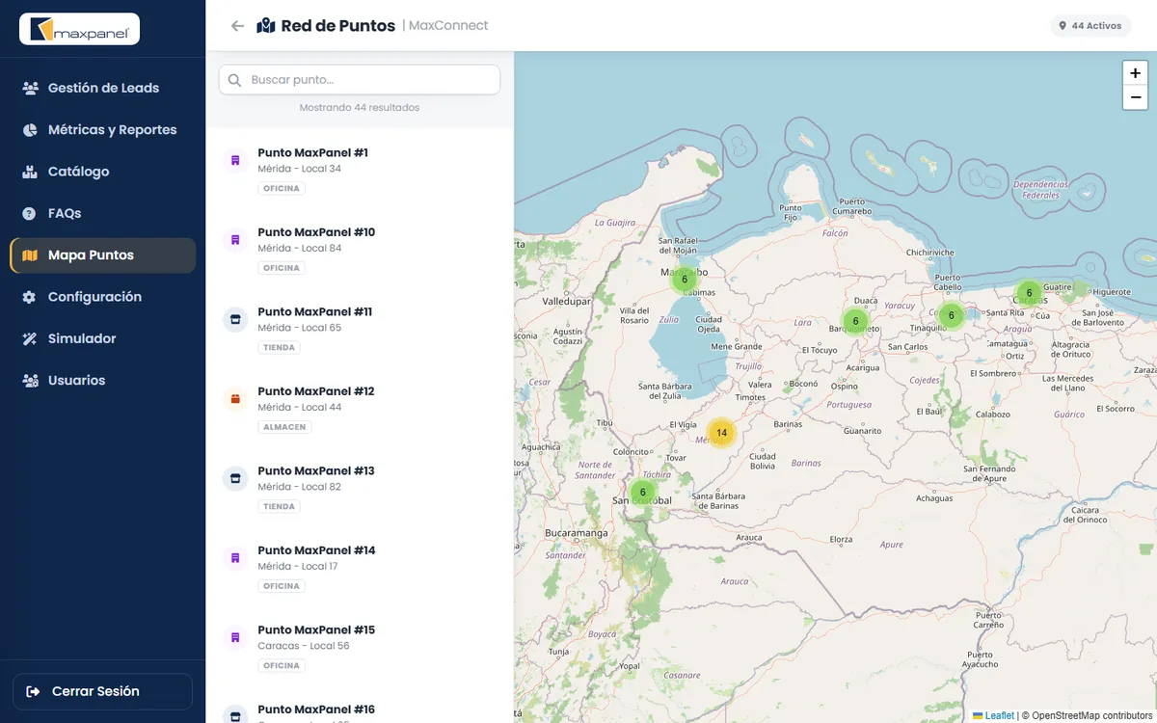Screen dimensions: 1157x723
Task: Open Métricas y Reportes section
Action: [x=102, y=129]
